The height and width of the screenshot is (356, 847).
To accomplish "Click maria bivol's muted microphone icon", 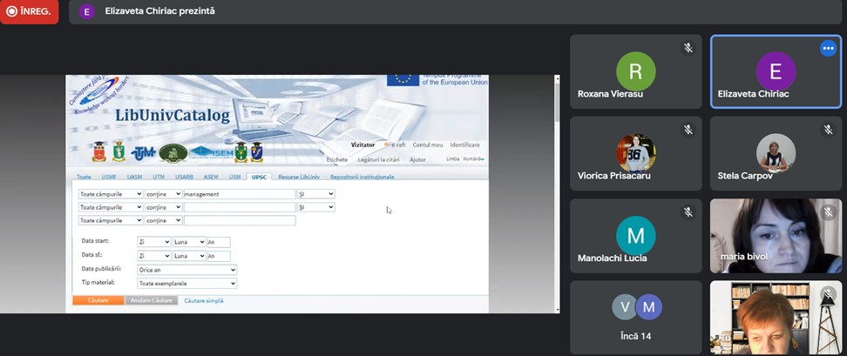I will [828, 212].
